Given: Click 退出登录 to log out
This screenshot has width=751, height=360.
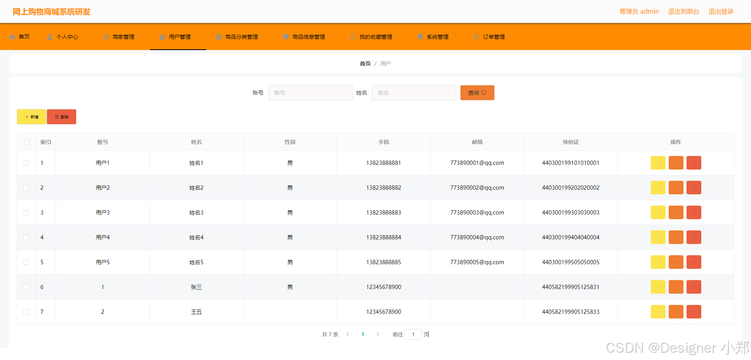Looking at the screenshot, I should tap(721, 12).
